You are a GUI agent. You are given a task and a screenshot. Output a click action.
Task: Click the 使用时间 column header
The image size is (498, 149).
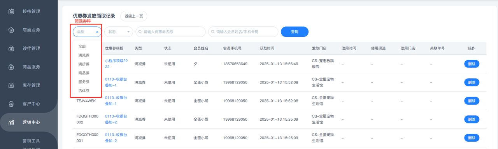pos(349,49)
